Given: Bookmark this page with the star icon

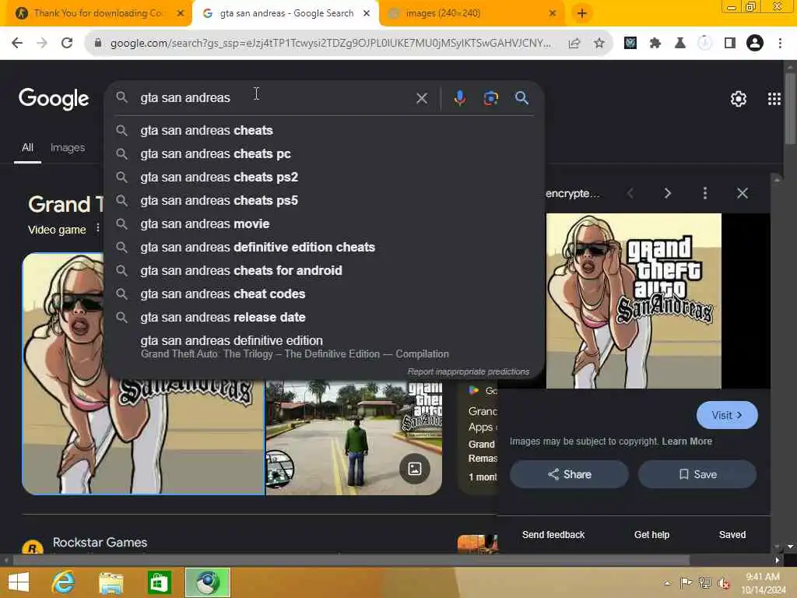Looking at the screenshot, I should coord(599,44).
